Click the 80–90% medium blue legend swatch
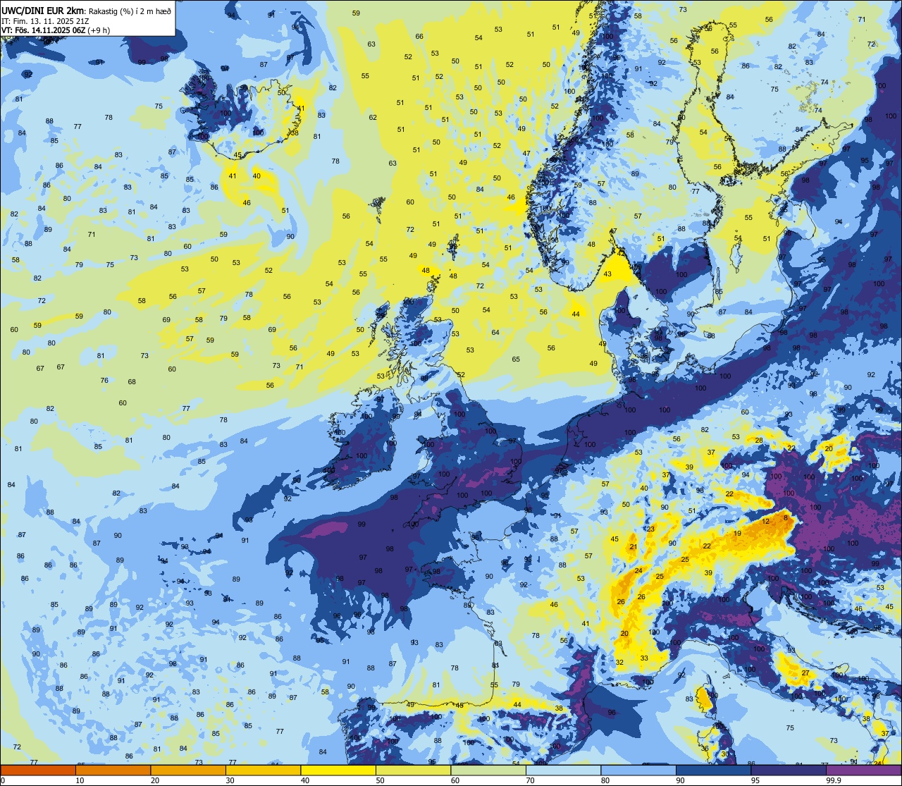Viewport: 902px width, 786px height. 638,770
